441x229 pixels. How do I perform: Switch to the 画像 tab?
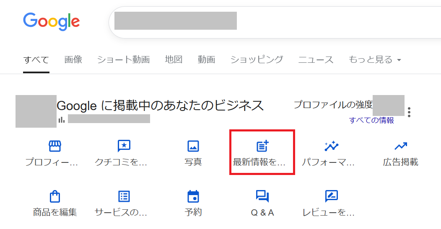click(x=73, y=59)
